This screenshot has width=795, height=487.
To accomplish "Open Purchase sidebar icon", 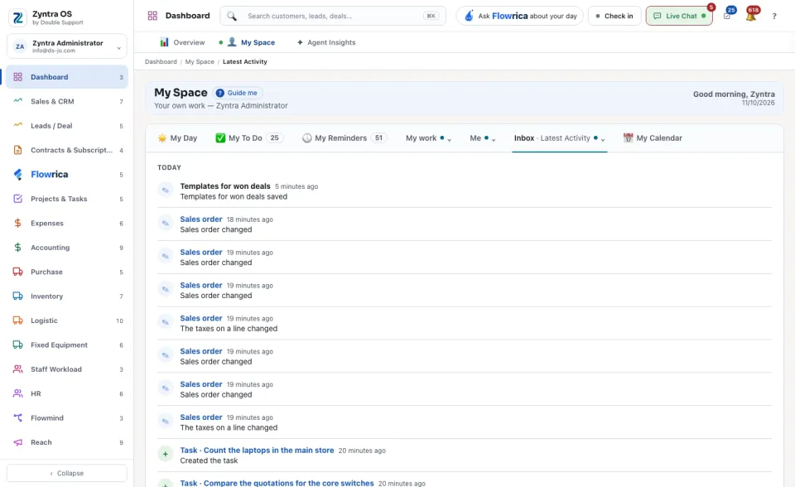I will click(x=17, y=272).
